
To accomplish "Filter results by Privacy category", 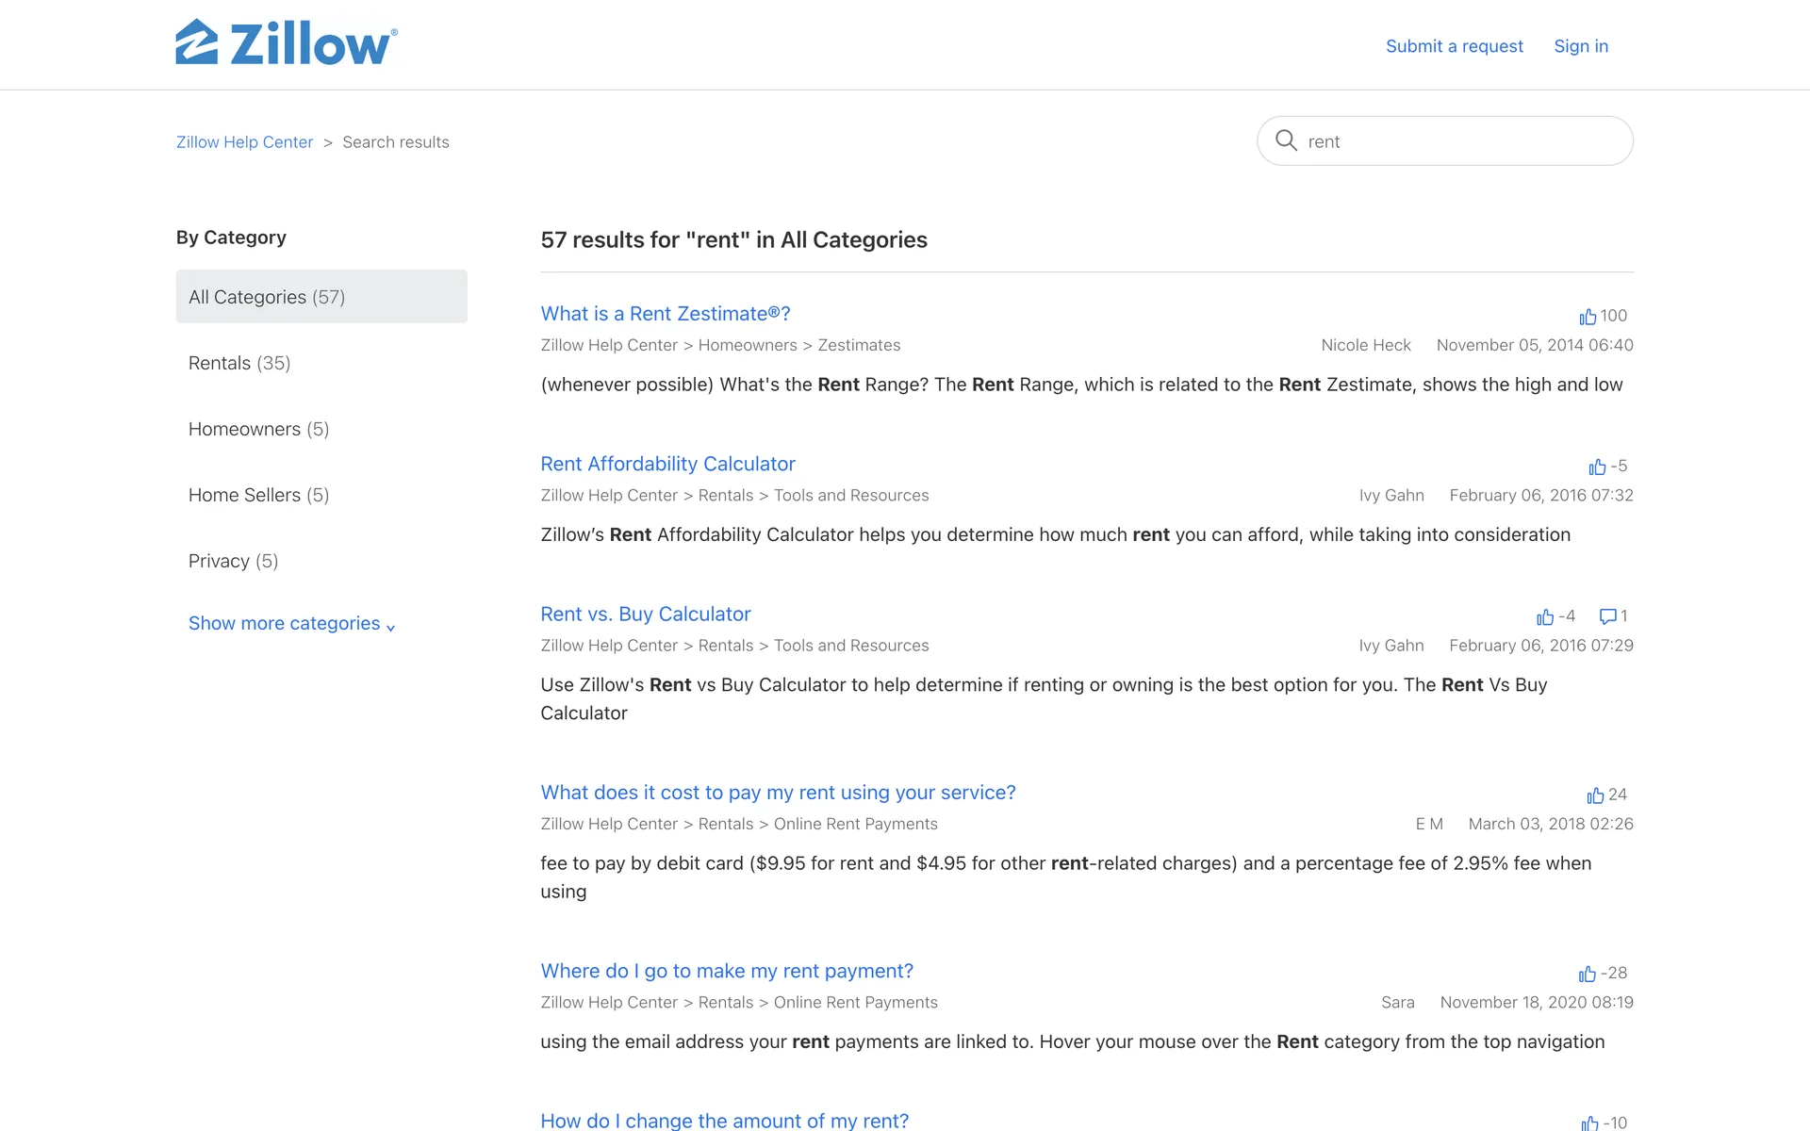I will pyautogui.click(x=233, y=561).
